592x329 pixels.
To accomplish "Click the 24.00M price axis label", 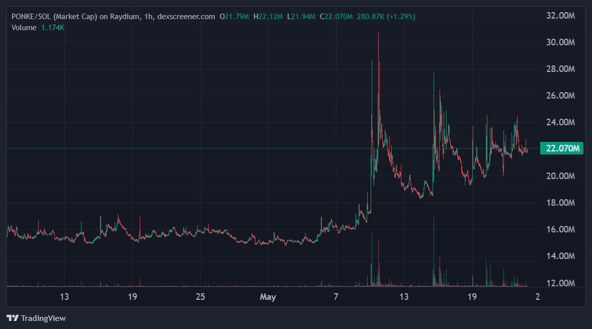I will (x=560, y=122).
